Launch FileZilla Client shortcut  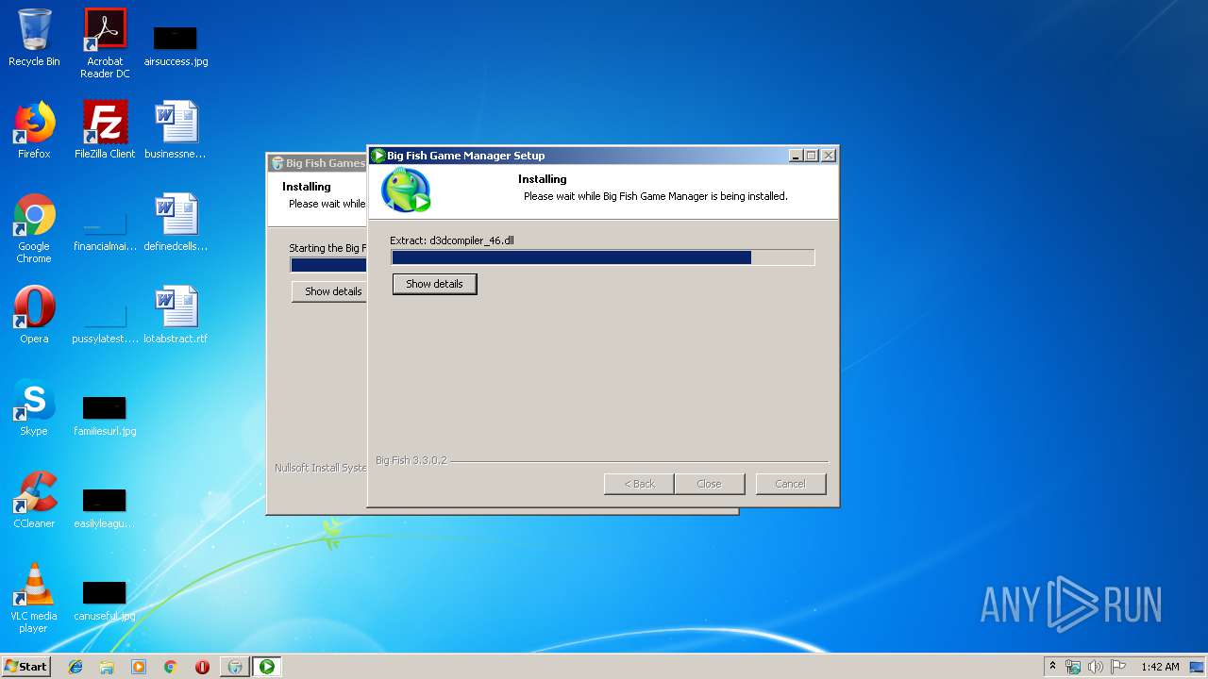coord(105,130)
